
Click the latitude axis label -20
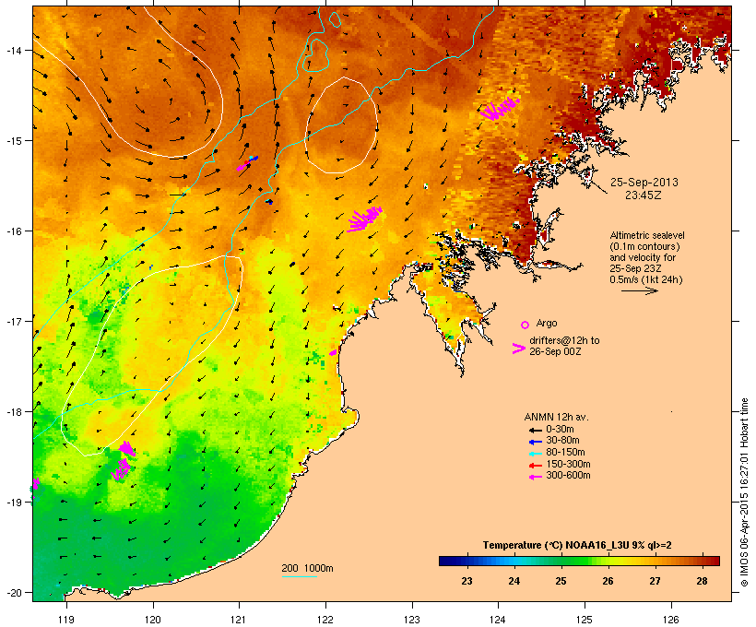pos(13,593)
